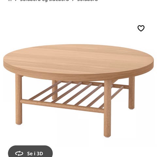Click the second breadcrumb chevron separator
Image resolution: width=157 pixels, height=157 pixels.
tap(73, 0)
